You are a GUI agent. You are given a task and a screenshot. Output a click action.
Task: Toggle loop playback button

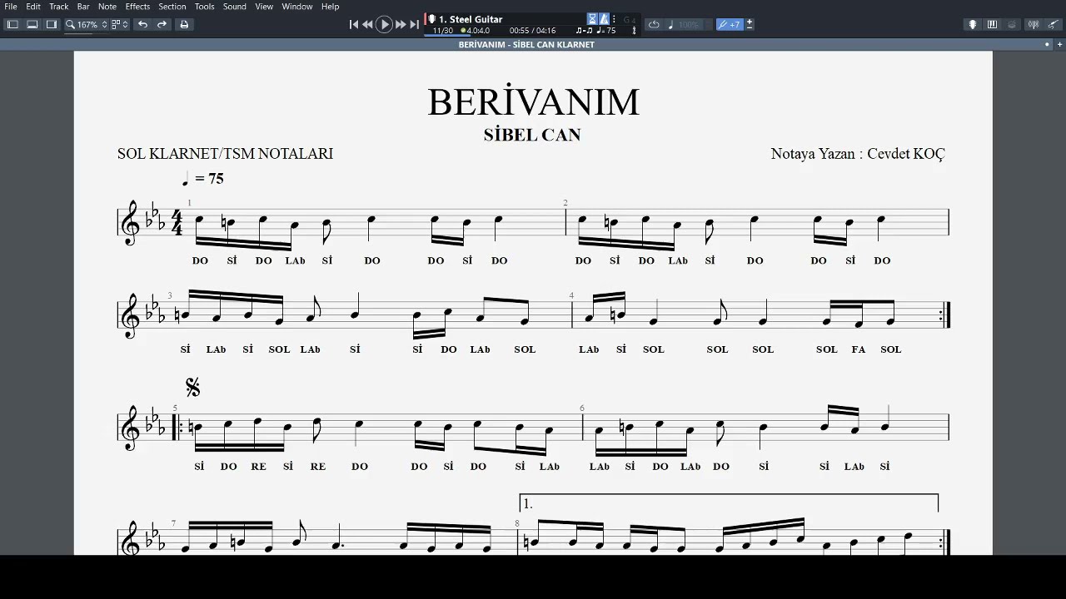pos(654,25)
